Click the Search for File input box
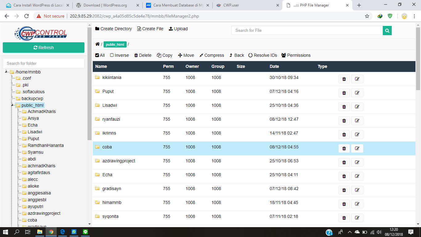421x237 pixels. (307, 30)
